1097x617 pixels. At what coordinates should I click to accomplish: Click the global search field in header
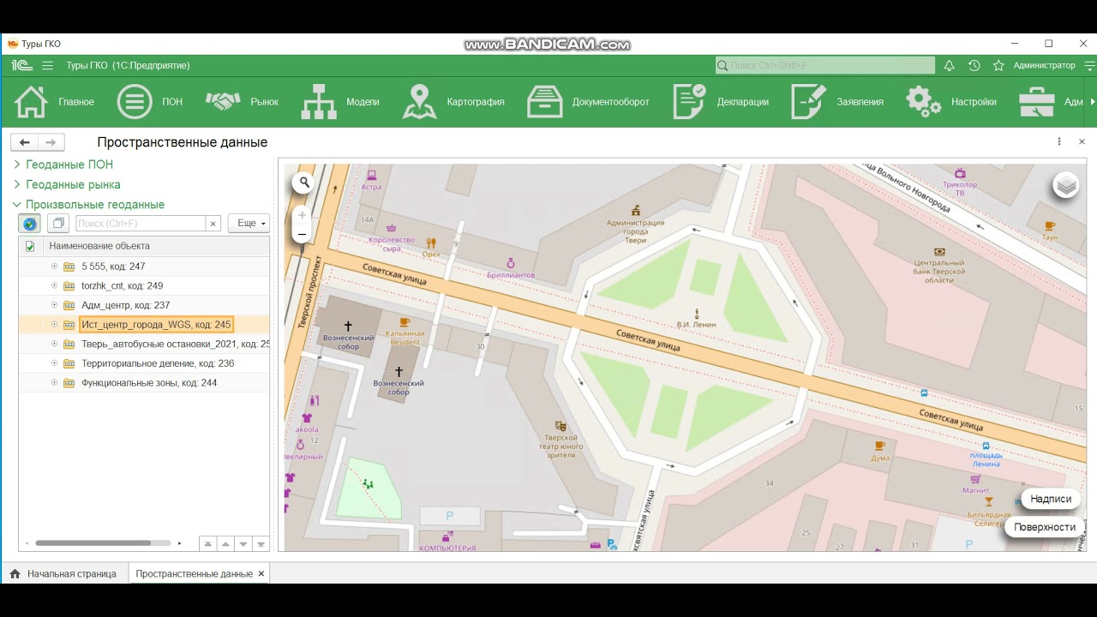tap(825, 65)
